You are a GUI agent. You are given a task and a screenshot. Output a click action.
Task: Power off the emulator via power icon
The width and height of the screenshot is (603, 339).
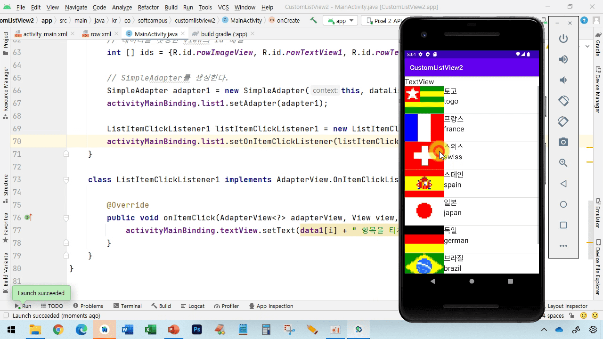563,39
